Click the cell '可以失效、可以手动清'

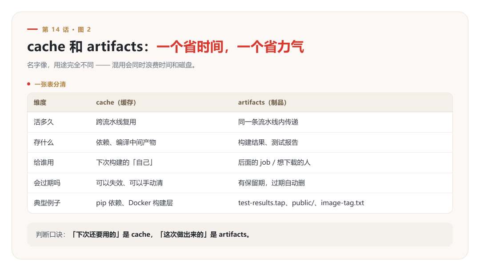[x=129, y=183]
